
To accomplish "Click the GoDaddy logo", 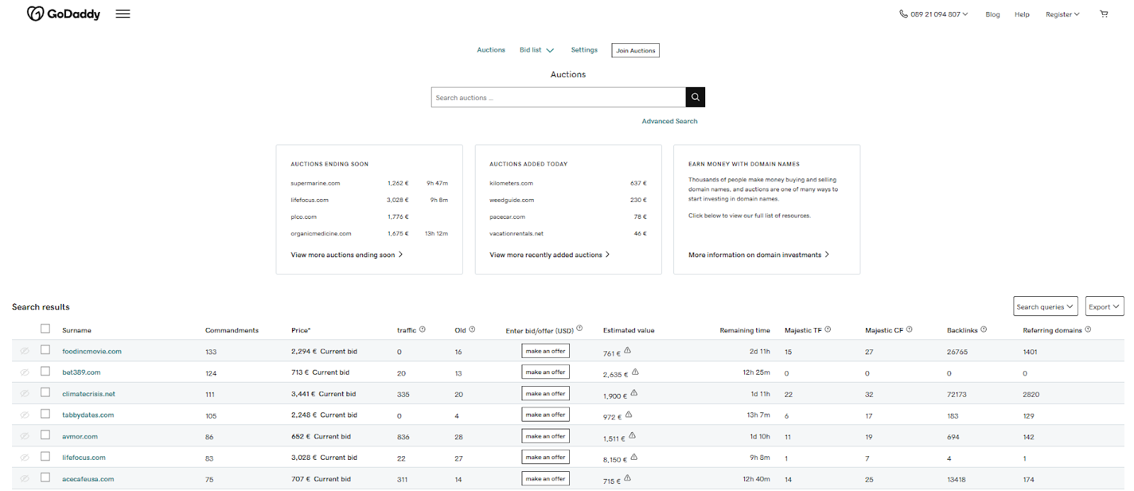I will point(63,14).
